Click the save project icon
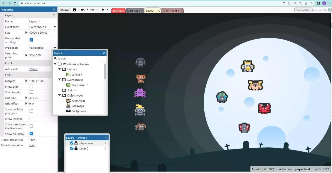Screen dimensions: 332x173 [74, 10]
